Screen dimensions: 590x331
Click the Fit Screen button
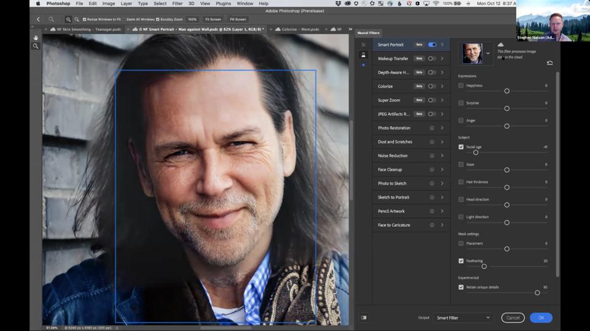point(213,20)
